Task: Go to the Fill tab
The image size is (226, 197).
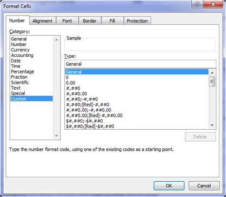Action: [113, 21]
